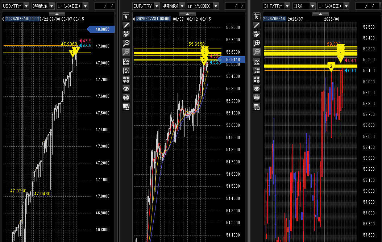
Task: Open 4時間足 timeframe dropdown on EUR/TRY chart
Action: (174, 6)
